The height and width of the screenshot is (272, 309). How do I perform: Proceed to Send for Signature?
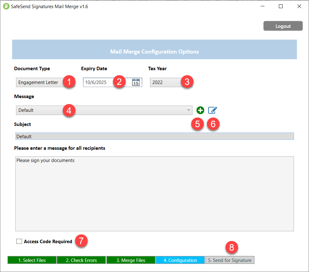coord(230,260)
